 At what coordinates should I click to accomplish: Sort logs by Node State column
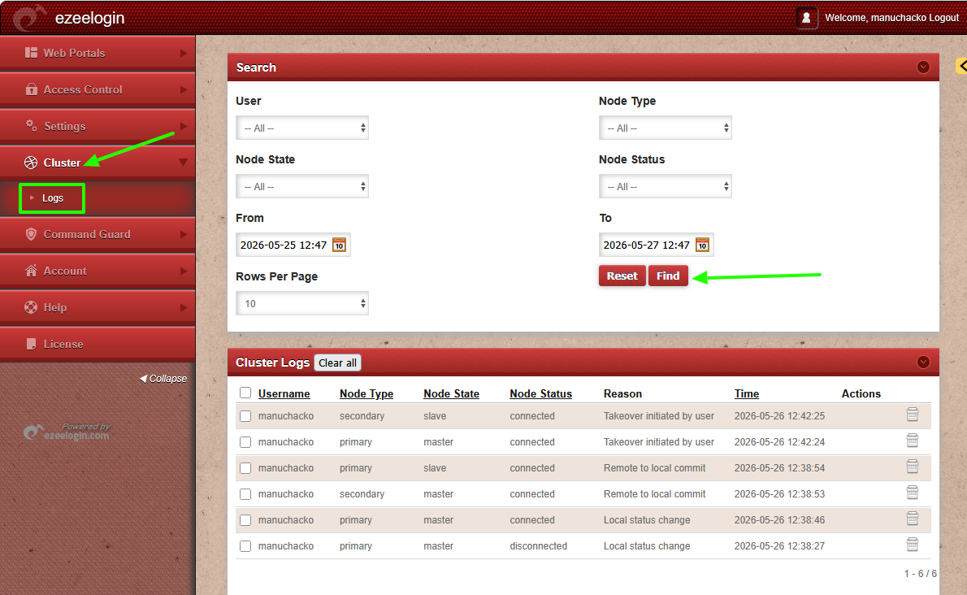pos(452,393)
